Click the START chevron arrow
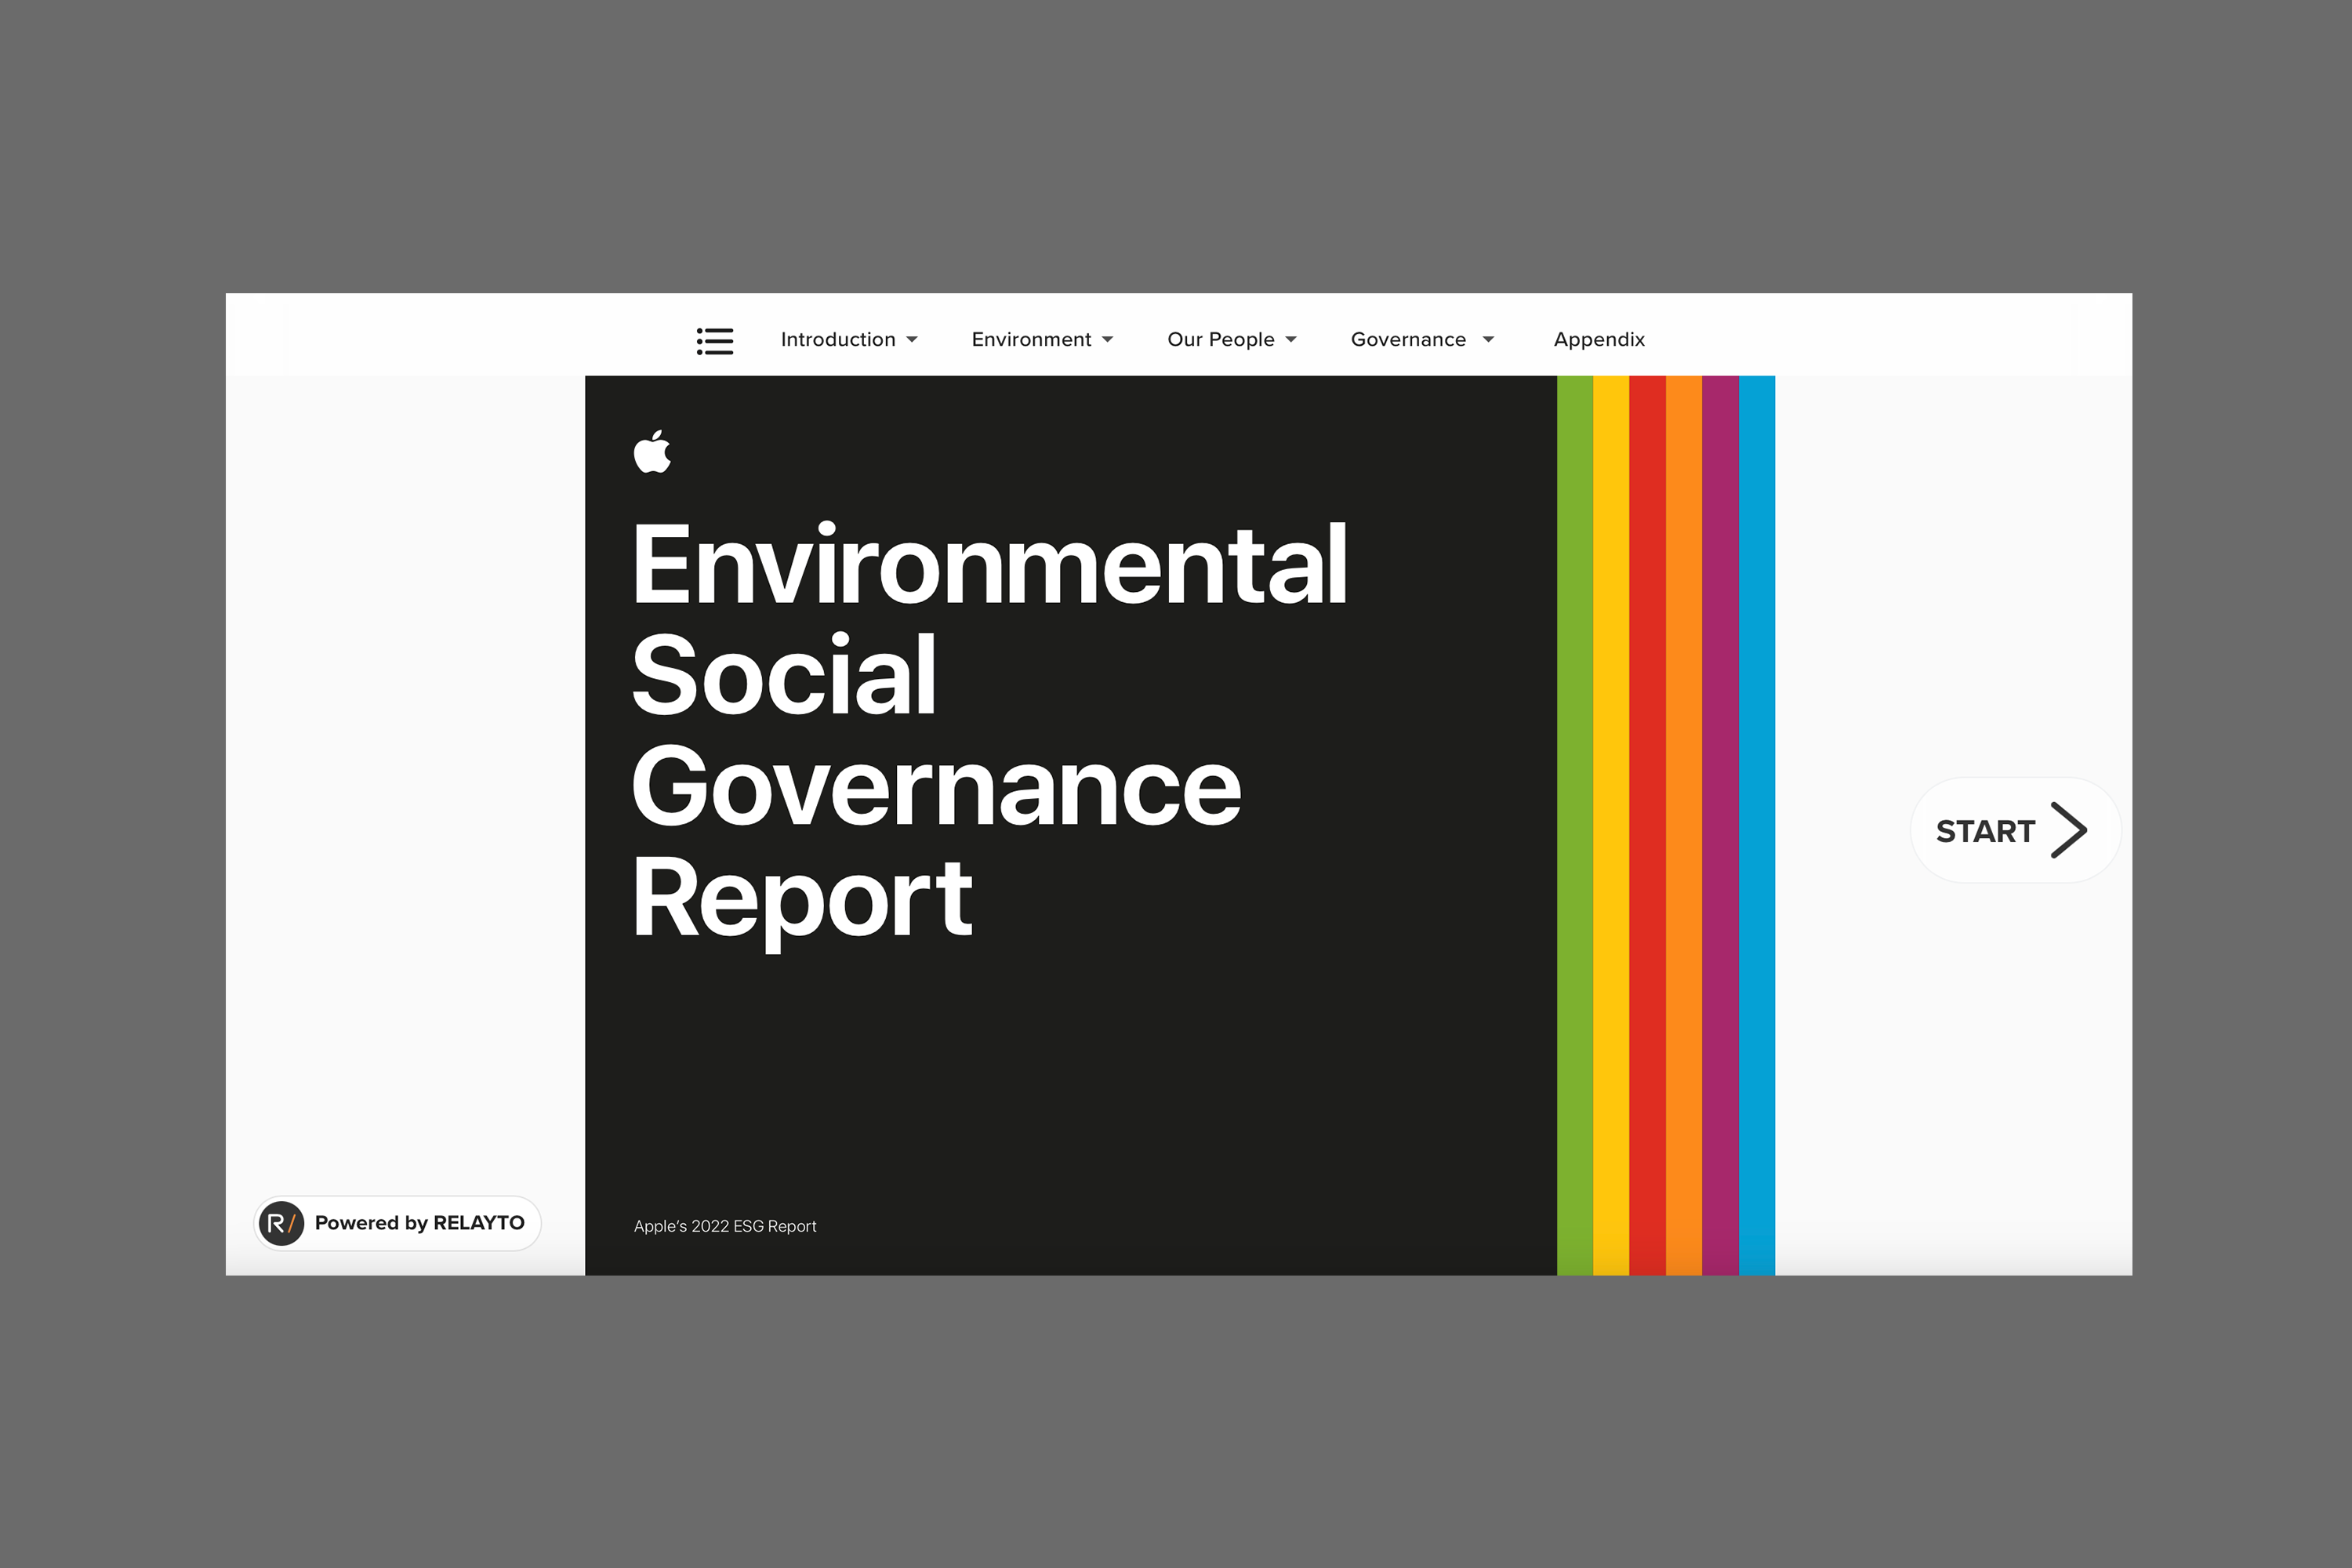This screenshot has height=1568, width=2352. [x=2068, y=830]
